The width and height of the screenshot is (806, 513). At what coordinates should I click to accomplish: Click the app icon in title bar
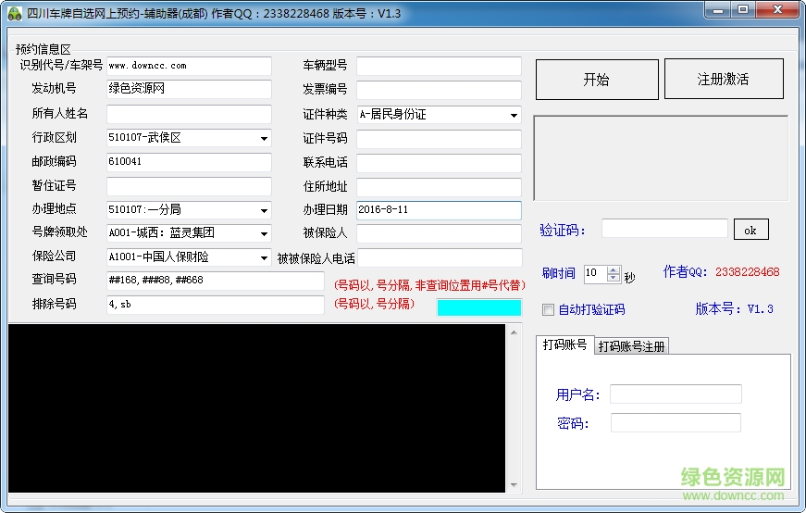tap(14, 13)
